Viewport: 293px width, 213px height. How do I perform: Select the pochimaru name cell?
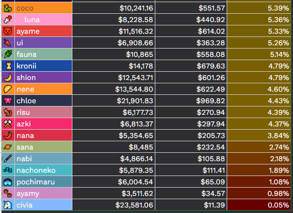[x=43, y=182]
